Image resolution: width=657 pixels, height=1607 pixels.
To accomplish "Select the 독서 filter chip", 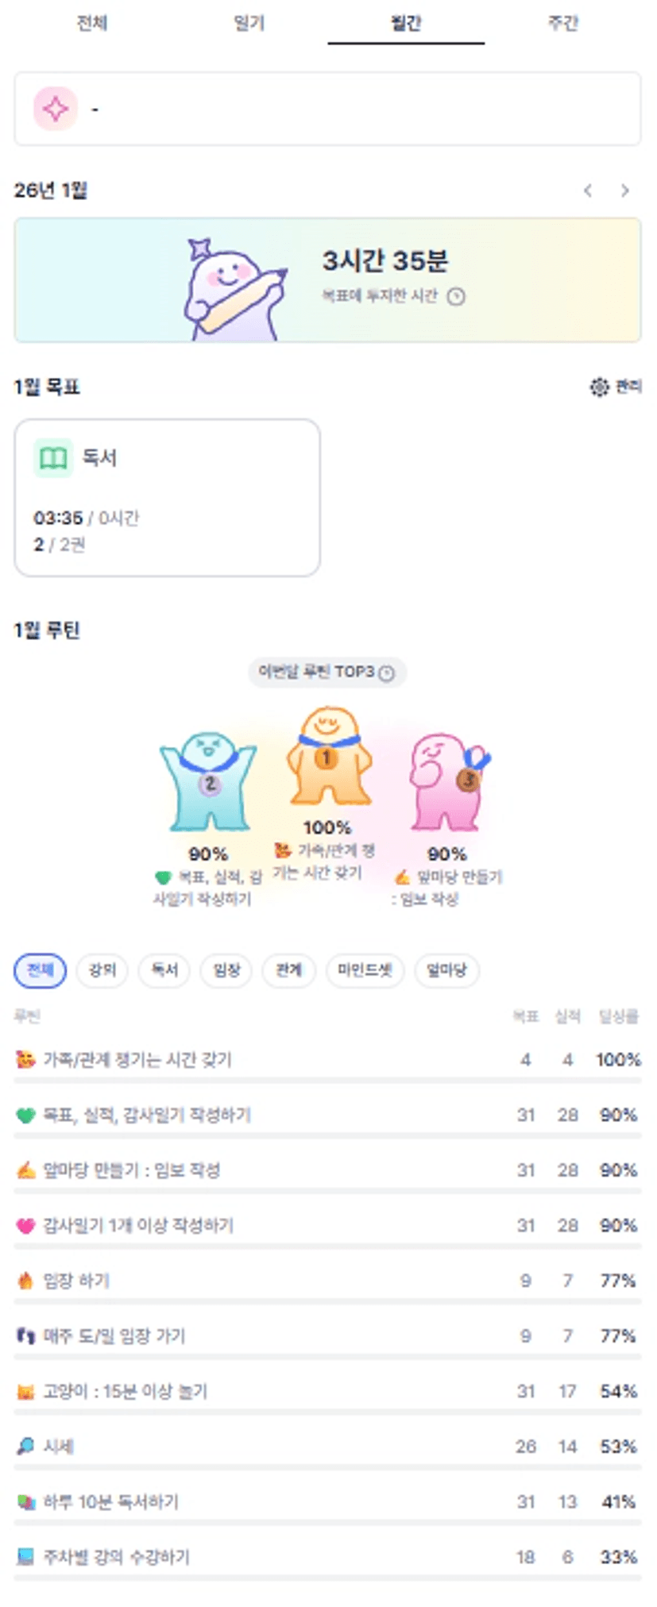I will [x=164, y=970].
